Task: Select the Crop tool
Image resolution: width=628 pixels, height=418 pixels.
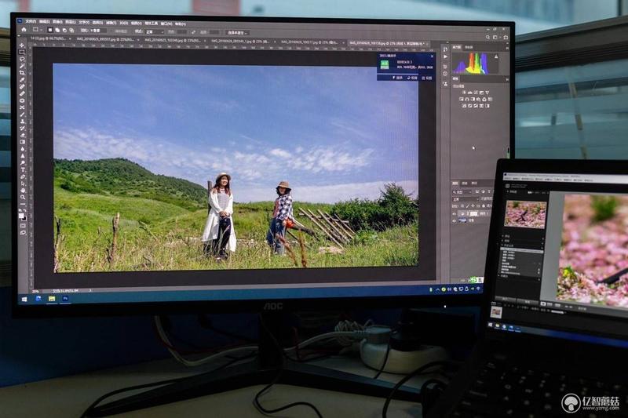Action: tap(22, 73)
